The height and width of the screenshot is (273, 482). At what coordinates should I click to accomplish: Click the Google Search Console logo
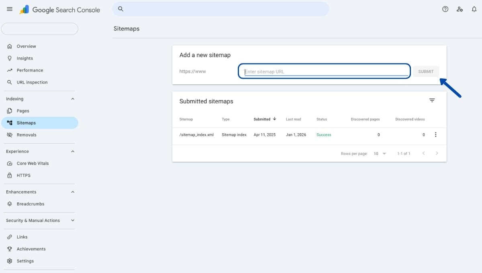pyautogui.click(x=60, y=10)
